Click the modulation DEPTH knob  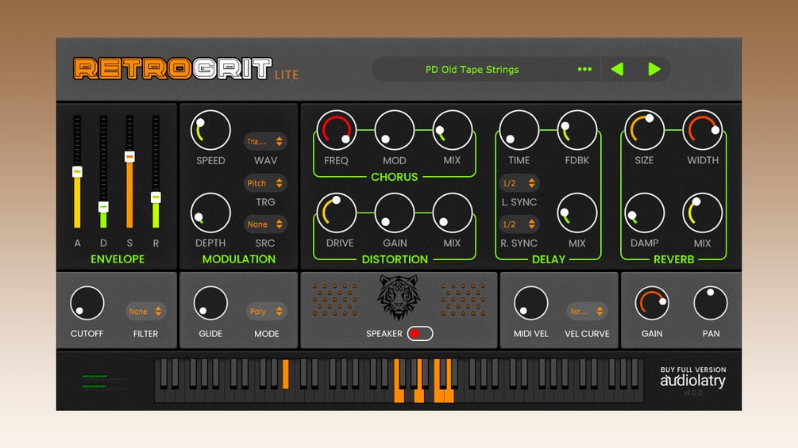[210, 213]
